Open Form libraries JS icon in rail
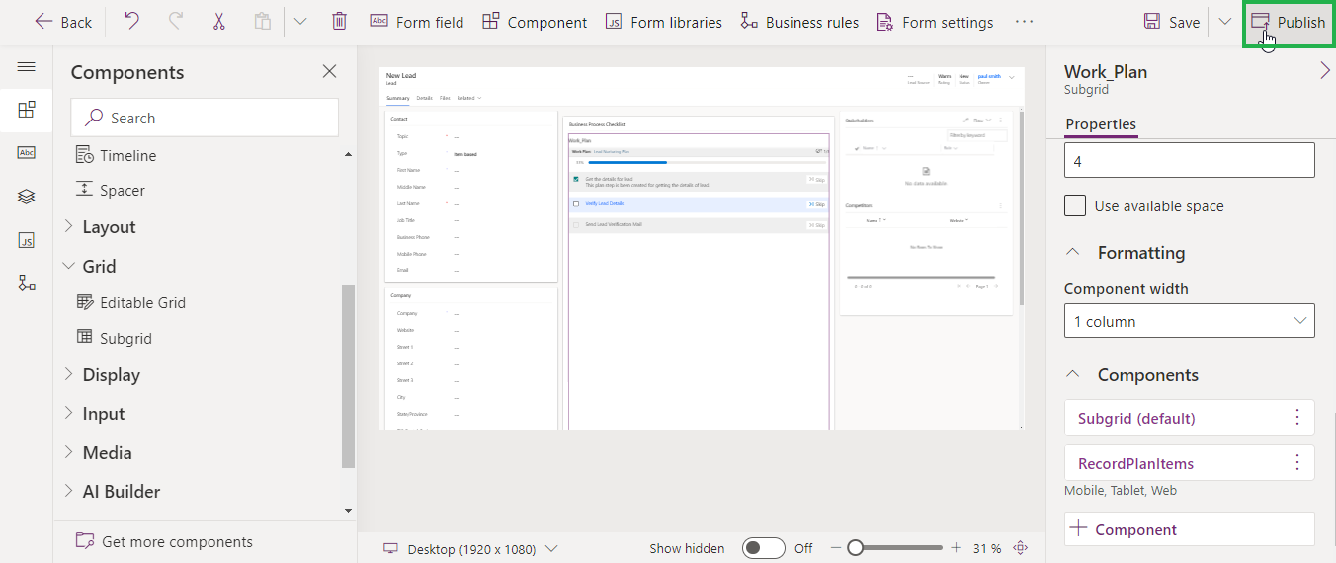The image size is (1336, 563). pyautogui.click(x=27, y=240)
